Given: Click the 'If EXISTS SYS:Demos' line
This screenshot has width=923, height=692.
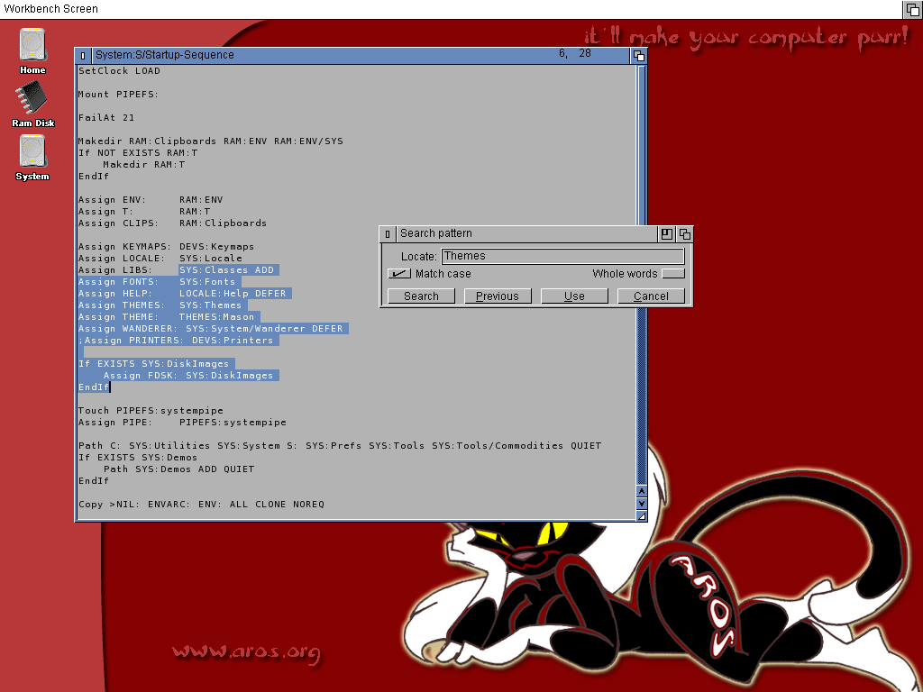Looking at the screenshot, I should click(138, 458).
